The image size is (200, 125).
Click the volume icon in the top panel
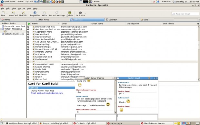(x=174, y=2)
